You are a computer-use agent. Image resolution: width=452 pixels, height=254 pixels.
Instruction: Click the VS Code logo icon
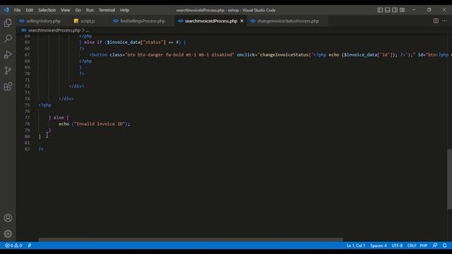pyautogui.click(x=6, y=10)
